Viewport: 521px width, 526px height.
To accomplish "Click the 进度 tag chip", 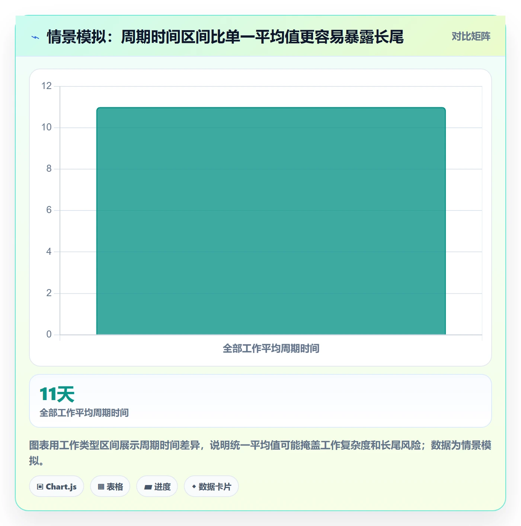I will [157, 486].
